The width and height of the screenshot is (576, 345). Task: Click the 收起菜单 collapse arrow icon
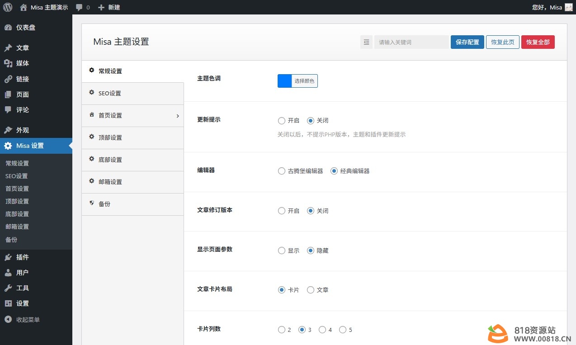[x=8, y=320]
